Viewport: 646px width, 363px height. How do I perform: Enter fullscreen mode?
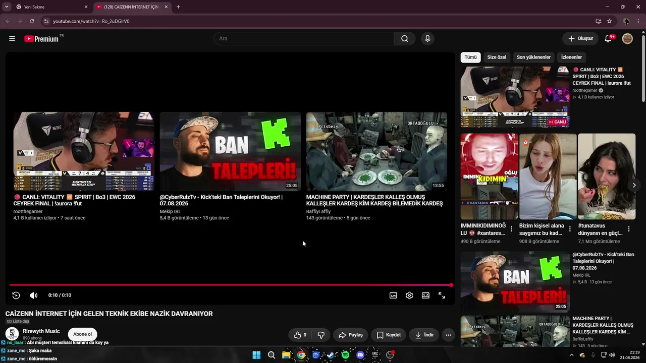442,295
